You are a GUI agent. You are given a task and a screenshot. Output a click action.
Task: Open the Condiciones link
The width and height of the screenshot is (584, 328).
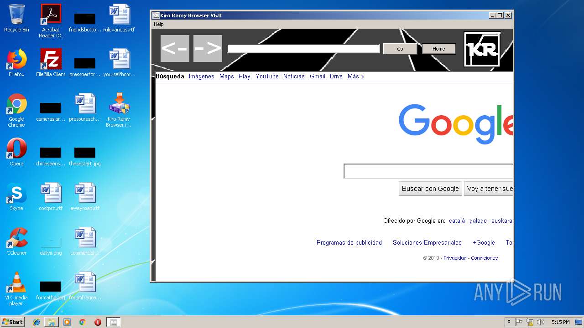click(x=485, y=258)
